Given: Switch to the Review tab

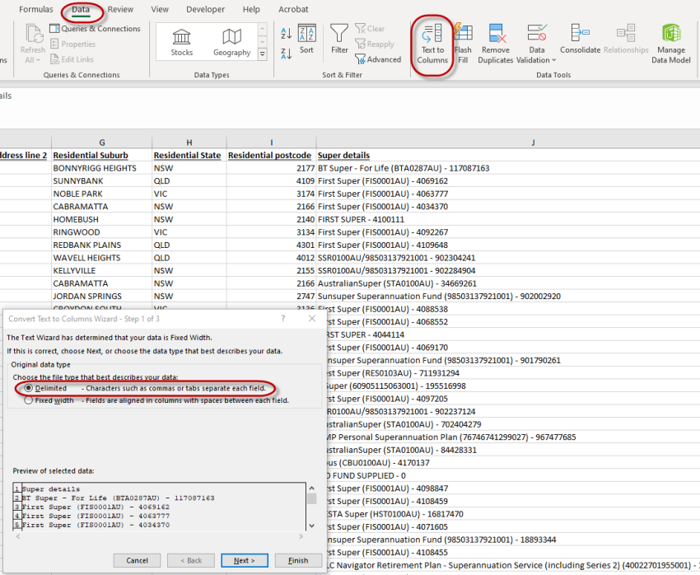Looking at the screenshot, I should pyautogui.click(x=120, y=9).
